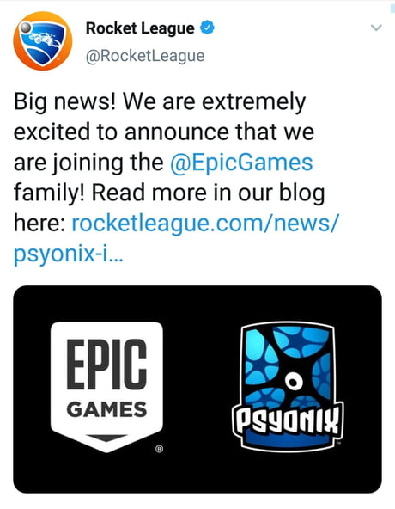This screenshot has height=509, width=395.
Task: Click the gray ball in the Rocket League avatar
Action: click(25, 27)
